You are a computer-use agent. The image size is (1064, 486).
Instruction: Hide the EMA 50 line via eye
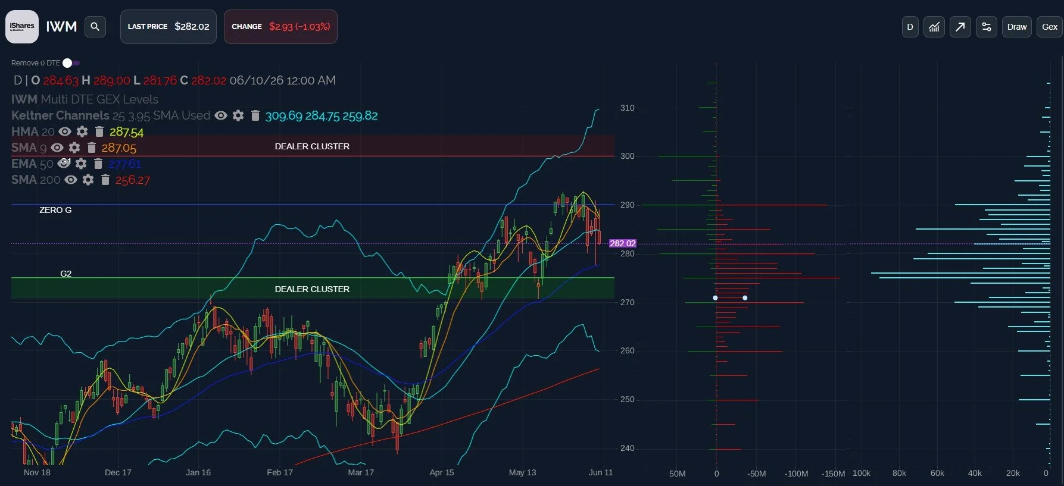[x=64, y=164]
